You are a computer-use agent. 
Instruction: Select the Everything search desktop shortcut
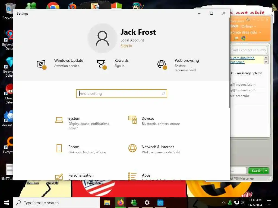(8, 145)
